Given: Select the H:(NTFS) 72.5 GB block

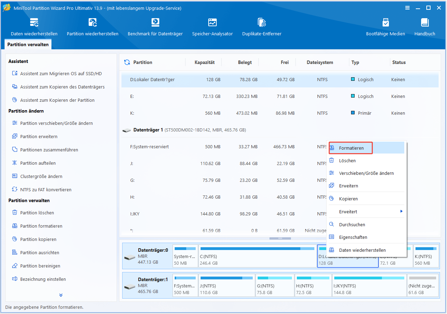Looking at the screenshot, I should pyautogui.click(x=313, y=285).
